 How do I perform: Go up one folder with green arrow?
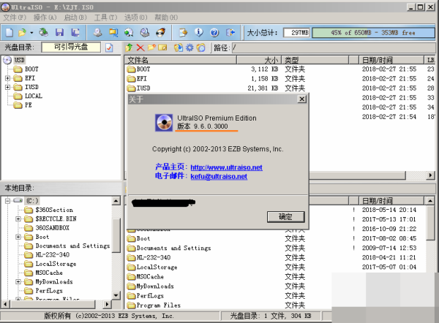click(129, 47)
